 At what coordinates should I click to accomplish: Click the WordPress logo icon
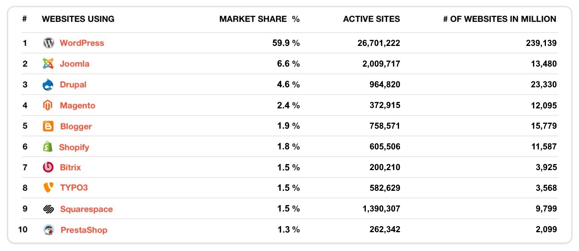pos(49,43)
